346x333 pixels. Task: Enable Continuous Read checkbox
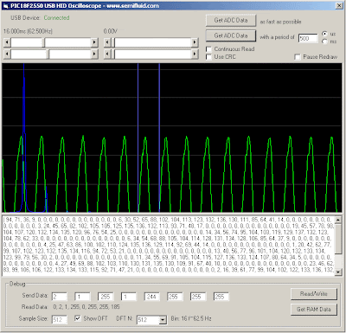click(x=209, y=49)
